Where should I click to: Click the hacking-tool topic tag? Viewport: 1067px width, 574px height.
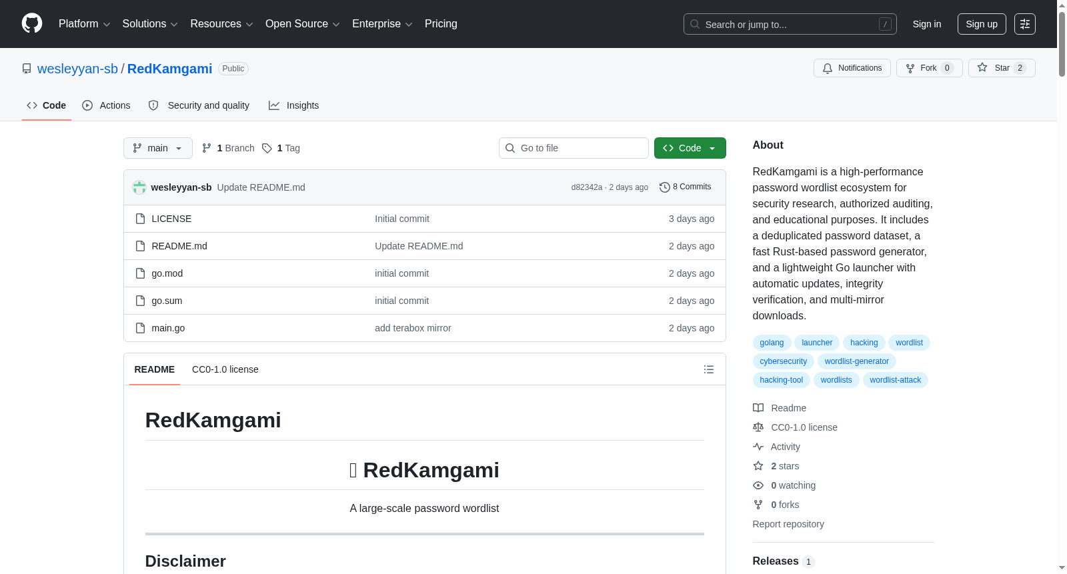point(782,380)
